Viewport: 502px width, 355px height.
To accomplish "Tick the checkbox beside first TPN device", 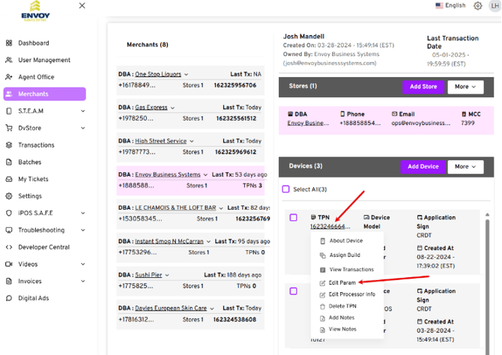I will [x=293, y=218].
